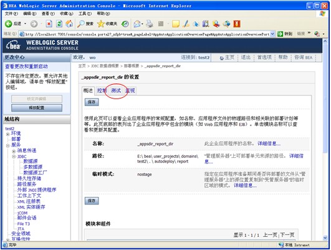Open the 编辑 (Edit) menu
The height and width of the screenshot is (250, 331).
pyautogui.click(x=29, y=14)
